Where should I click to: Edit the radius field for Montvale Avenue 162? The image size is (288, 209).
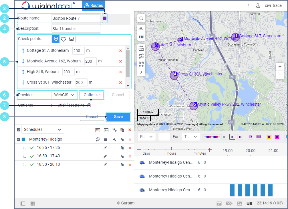pos(90,61)
